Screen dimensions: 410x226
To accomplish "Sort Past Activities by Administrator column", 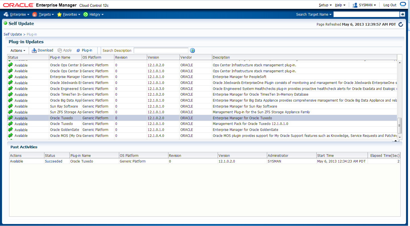I will (292, 155).
